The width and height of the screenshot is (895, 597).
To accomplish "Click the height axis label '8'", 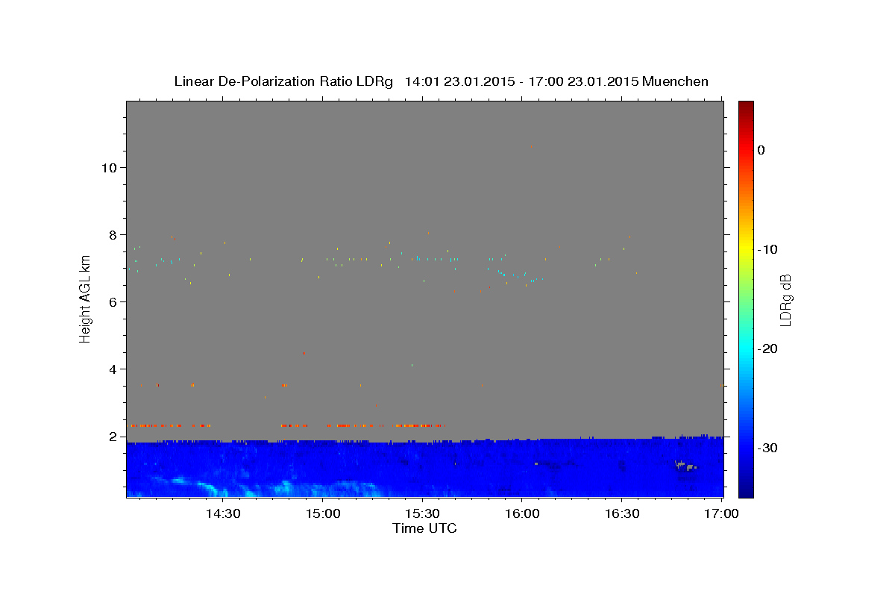I will point(111,235).
